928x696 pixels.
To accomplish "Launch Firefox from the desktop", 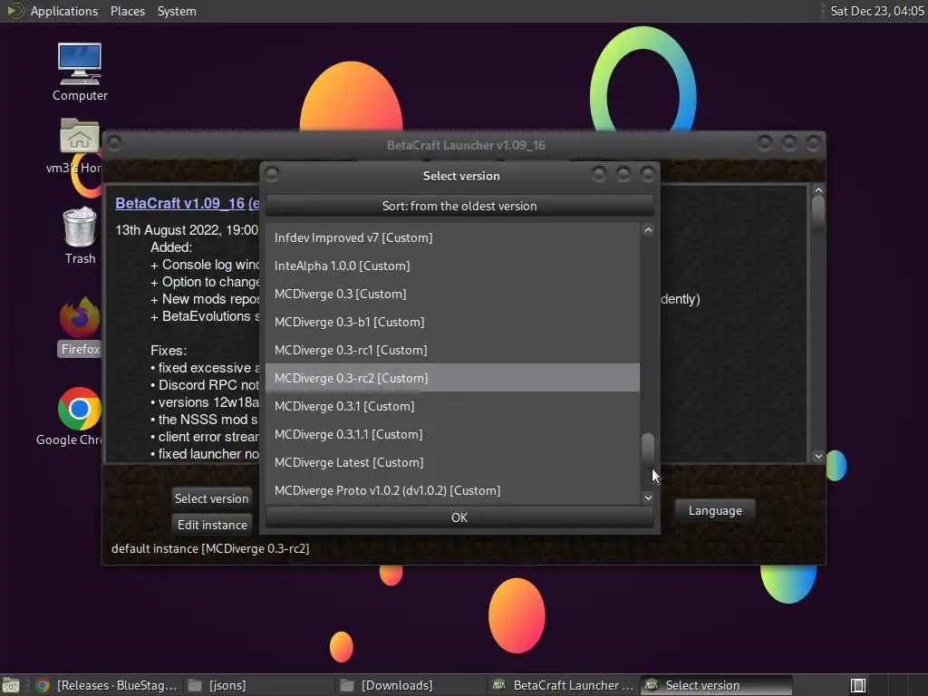I will coord(80,326).
